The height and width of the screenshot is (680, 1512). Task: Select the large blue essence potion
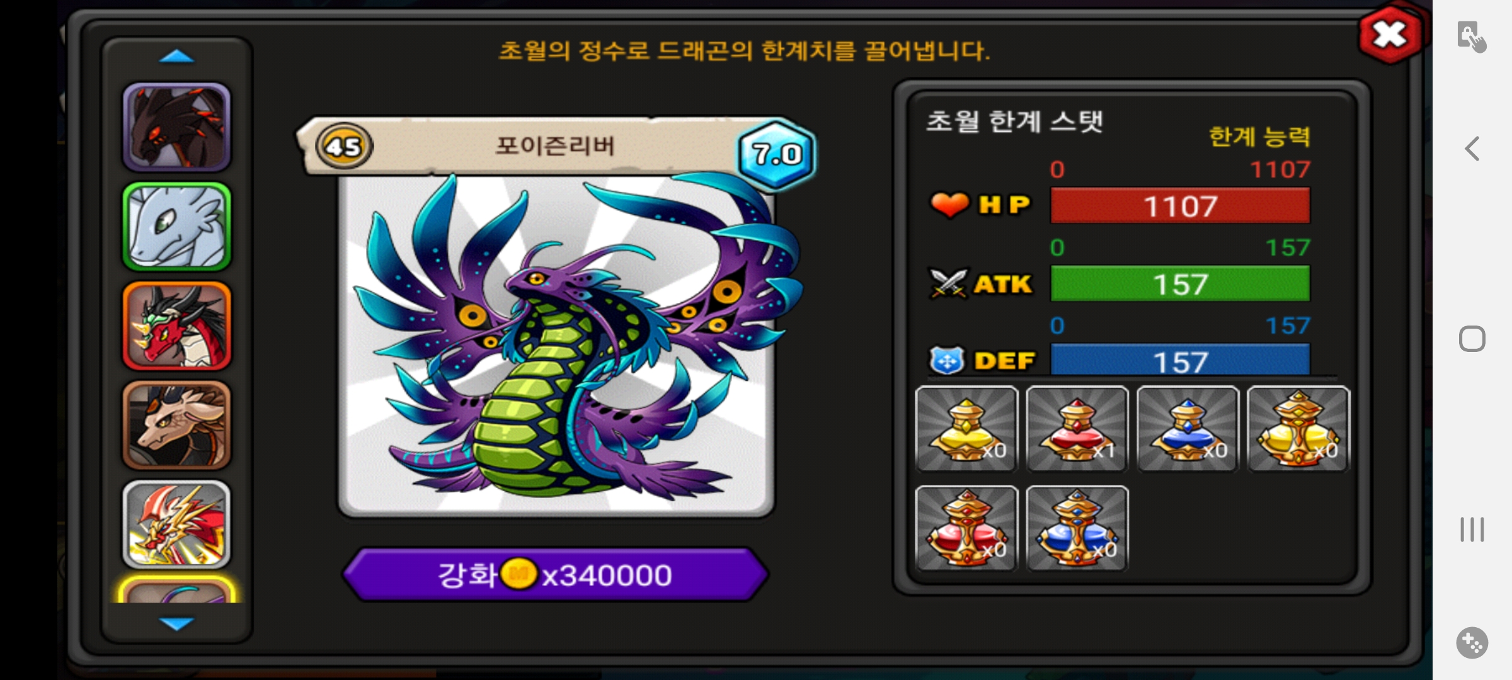tap(1077, 528)
